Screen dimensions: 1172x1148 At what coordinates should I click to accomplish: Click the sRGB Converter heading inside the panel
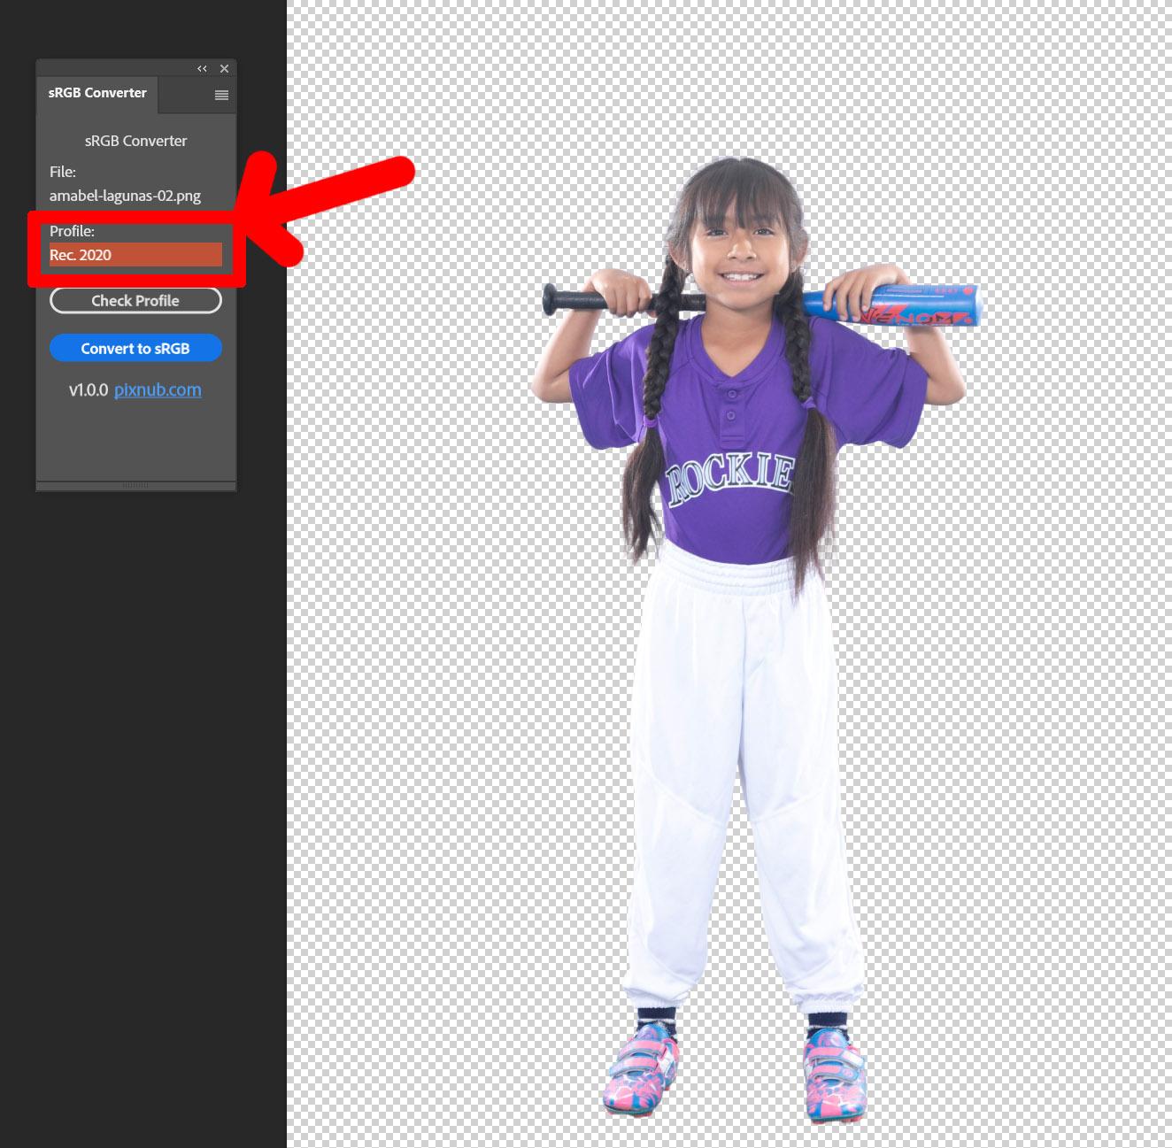click(135, 141)
